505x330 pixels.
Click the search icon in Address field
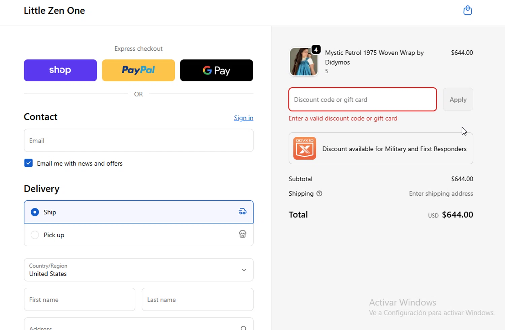243,328
